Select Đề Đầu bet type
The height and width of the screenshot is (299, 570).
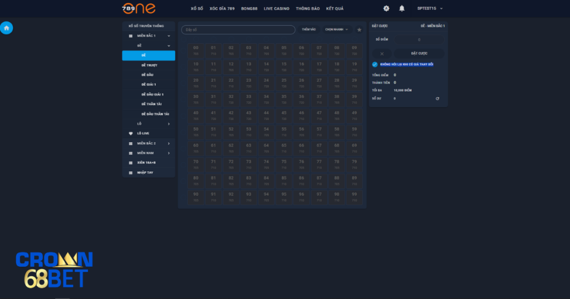coord(149,74)
